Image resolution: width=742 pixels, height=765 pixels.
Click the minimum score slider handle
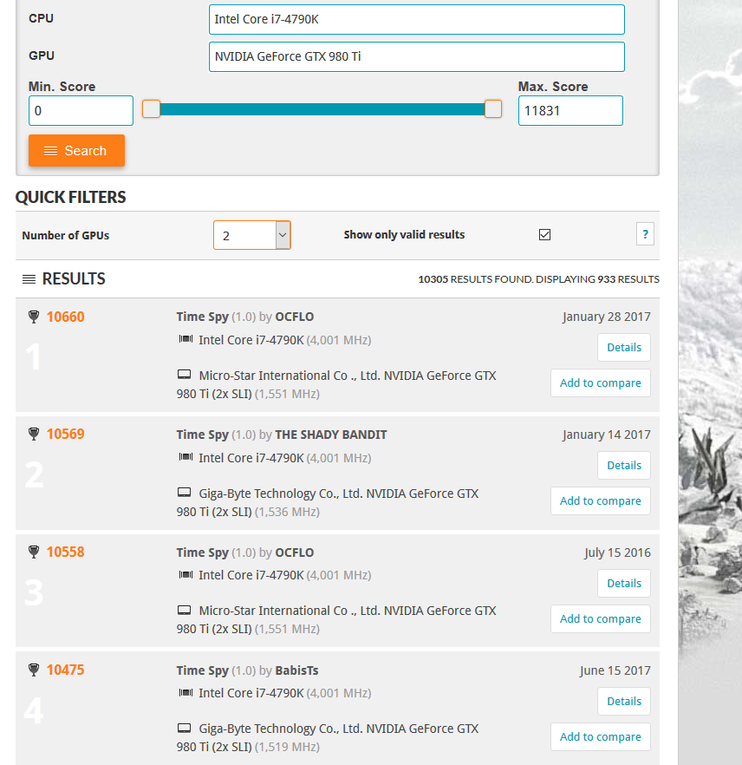pyautogui.click(x=151, y=108)
